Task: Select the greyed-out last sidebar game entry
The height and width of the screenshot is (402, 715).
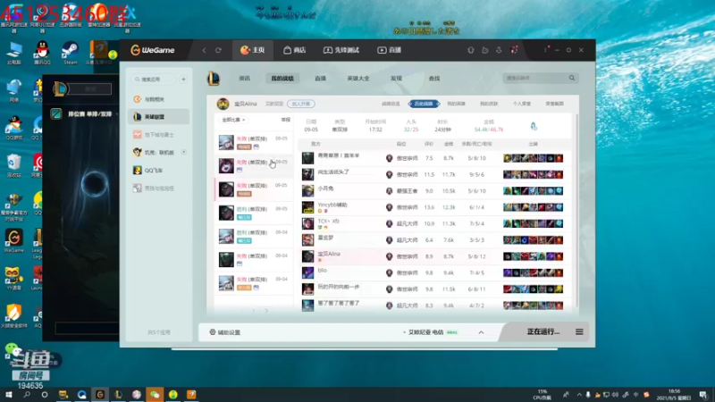Action: [159, 188]
